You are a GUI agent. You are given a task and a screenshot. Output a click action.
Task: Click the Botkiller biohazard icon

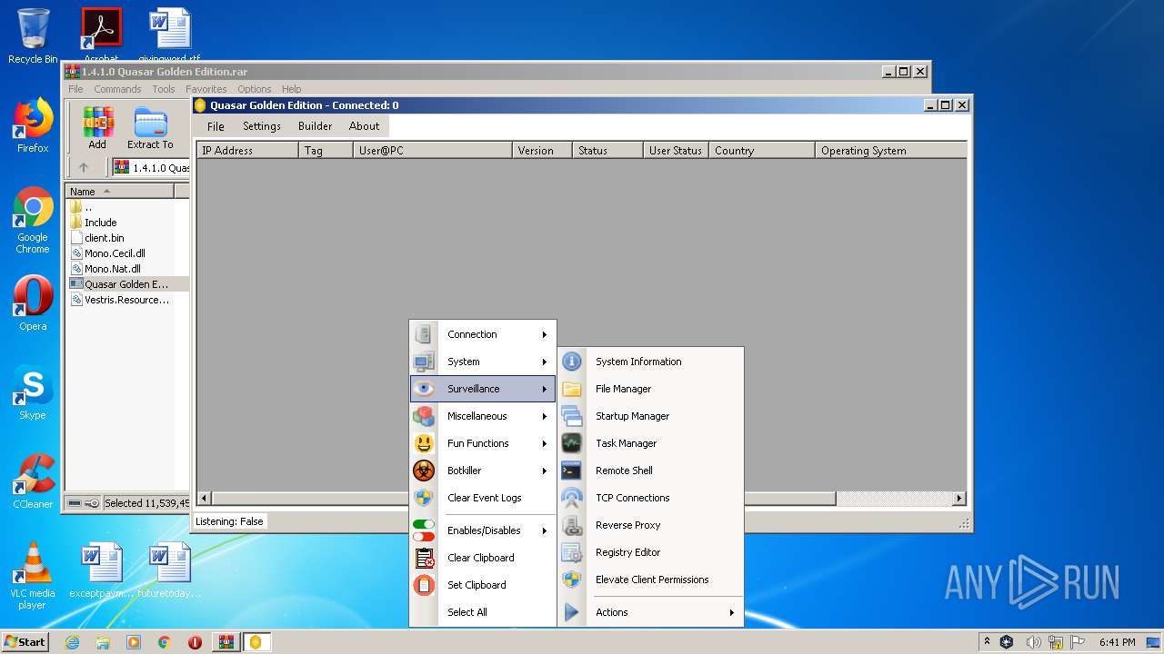point(424,471)
